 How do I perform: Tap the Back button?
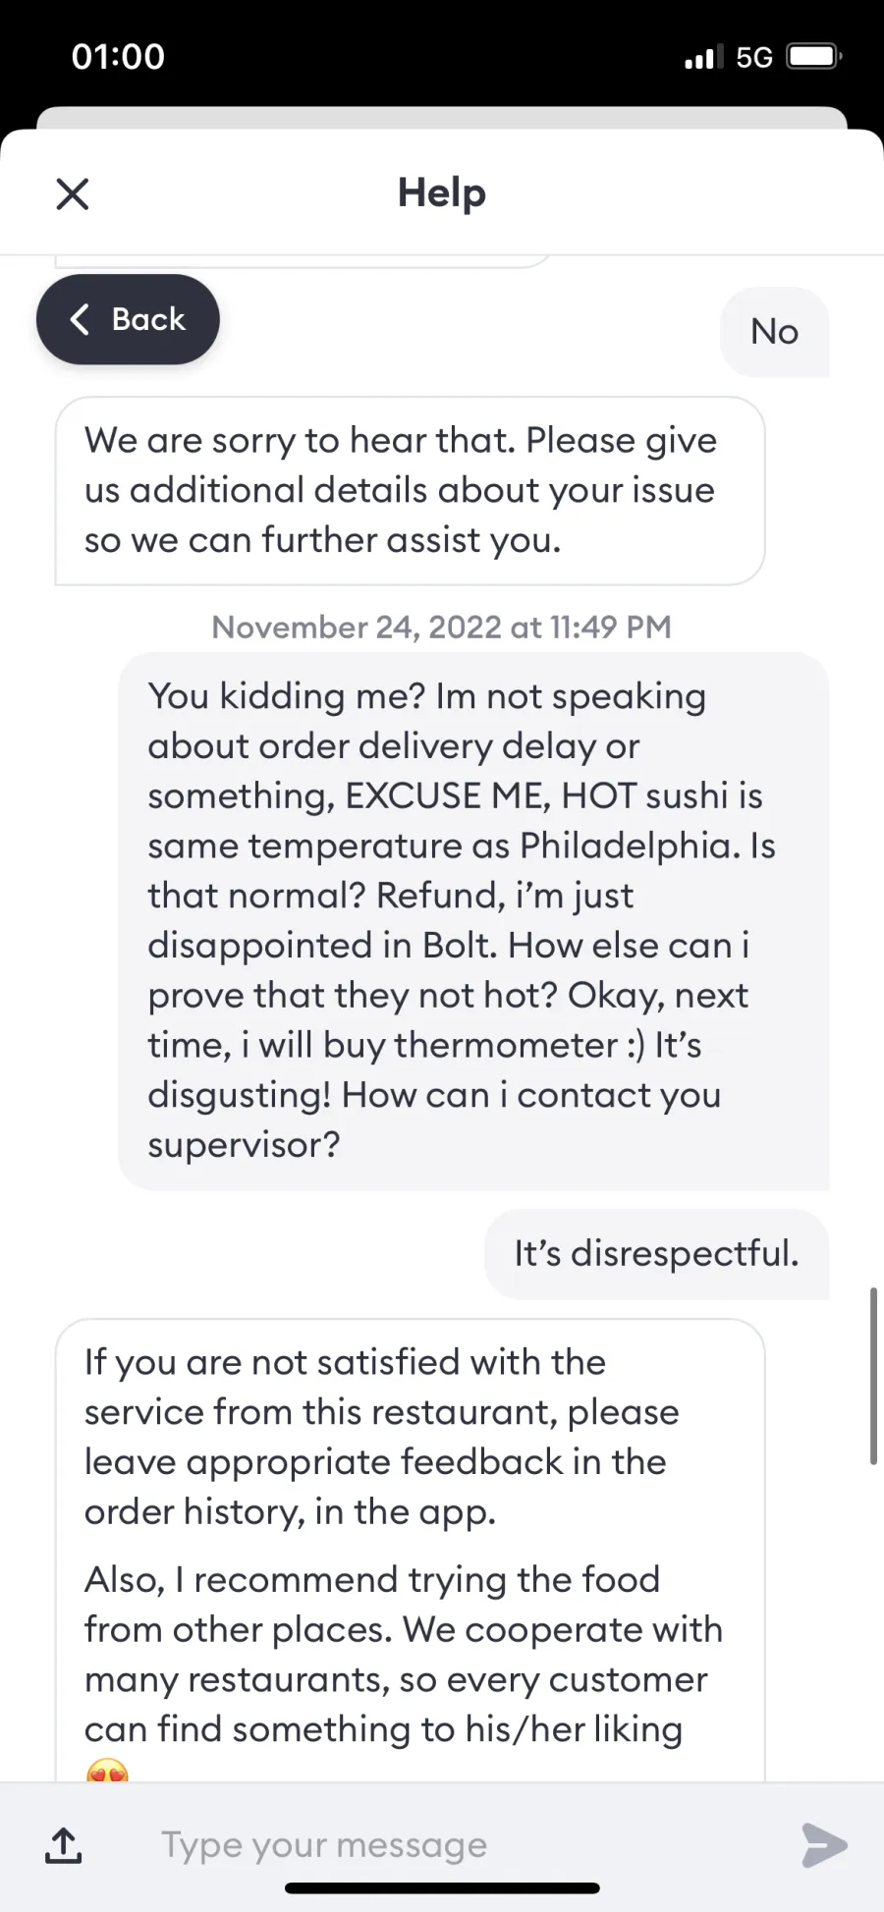(x=128, y=319)
